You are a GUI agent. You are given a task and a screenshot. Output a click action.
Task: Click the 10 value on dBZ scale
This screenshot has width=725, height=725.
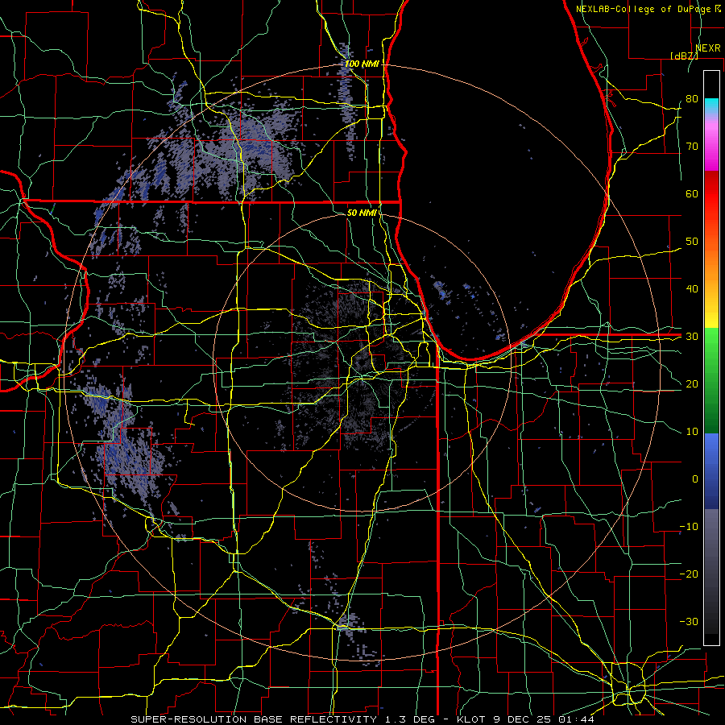point(692,432)
